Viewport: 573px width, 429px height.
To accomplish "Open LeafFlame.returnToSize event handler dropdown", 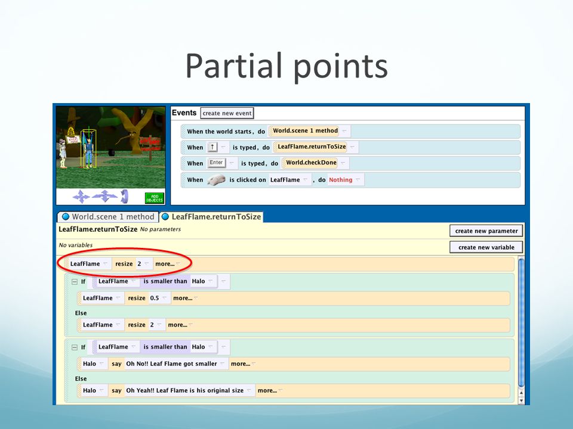I will [353, 147].
